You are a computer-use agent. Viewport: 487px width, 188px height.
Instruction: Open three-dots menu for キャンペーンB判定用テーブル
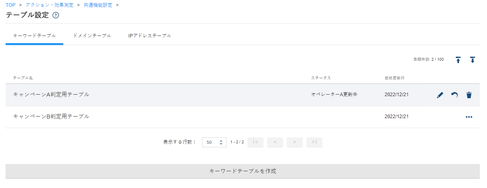(469, 117)
